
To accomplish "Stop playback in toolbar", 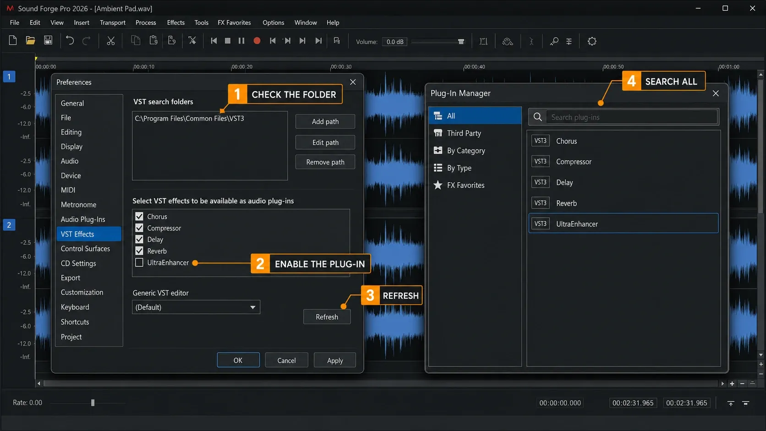I will (227, 41).
